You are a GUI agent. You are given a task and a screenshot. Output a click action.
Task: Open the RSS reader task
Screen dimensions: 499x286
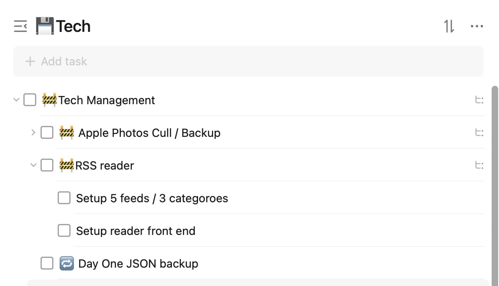pyautogui.click(x=105, y=165)
